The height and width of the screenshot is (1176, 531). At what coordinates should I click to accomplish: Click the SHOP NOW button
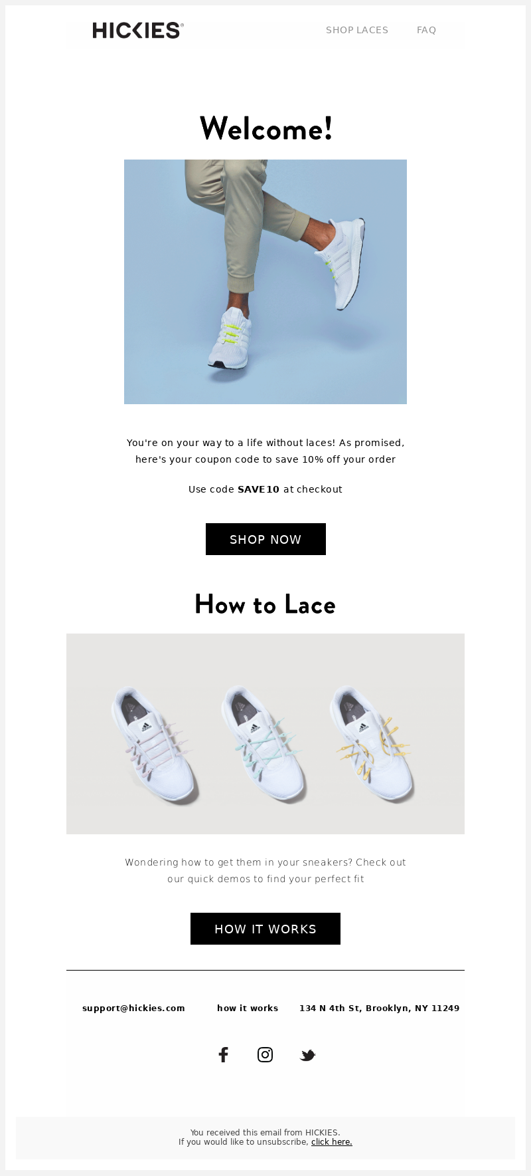[x=265, y=539]
